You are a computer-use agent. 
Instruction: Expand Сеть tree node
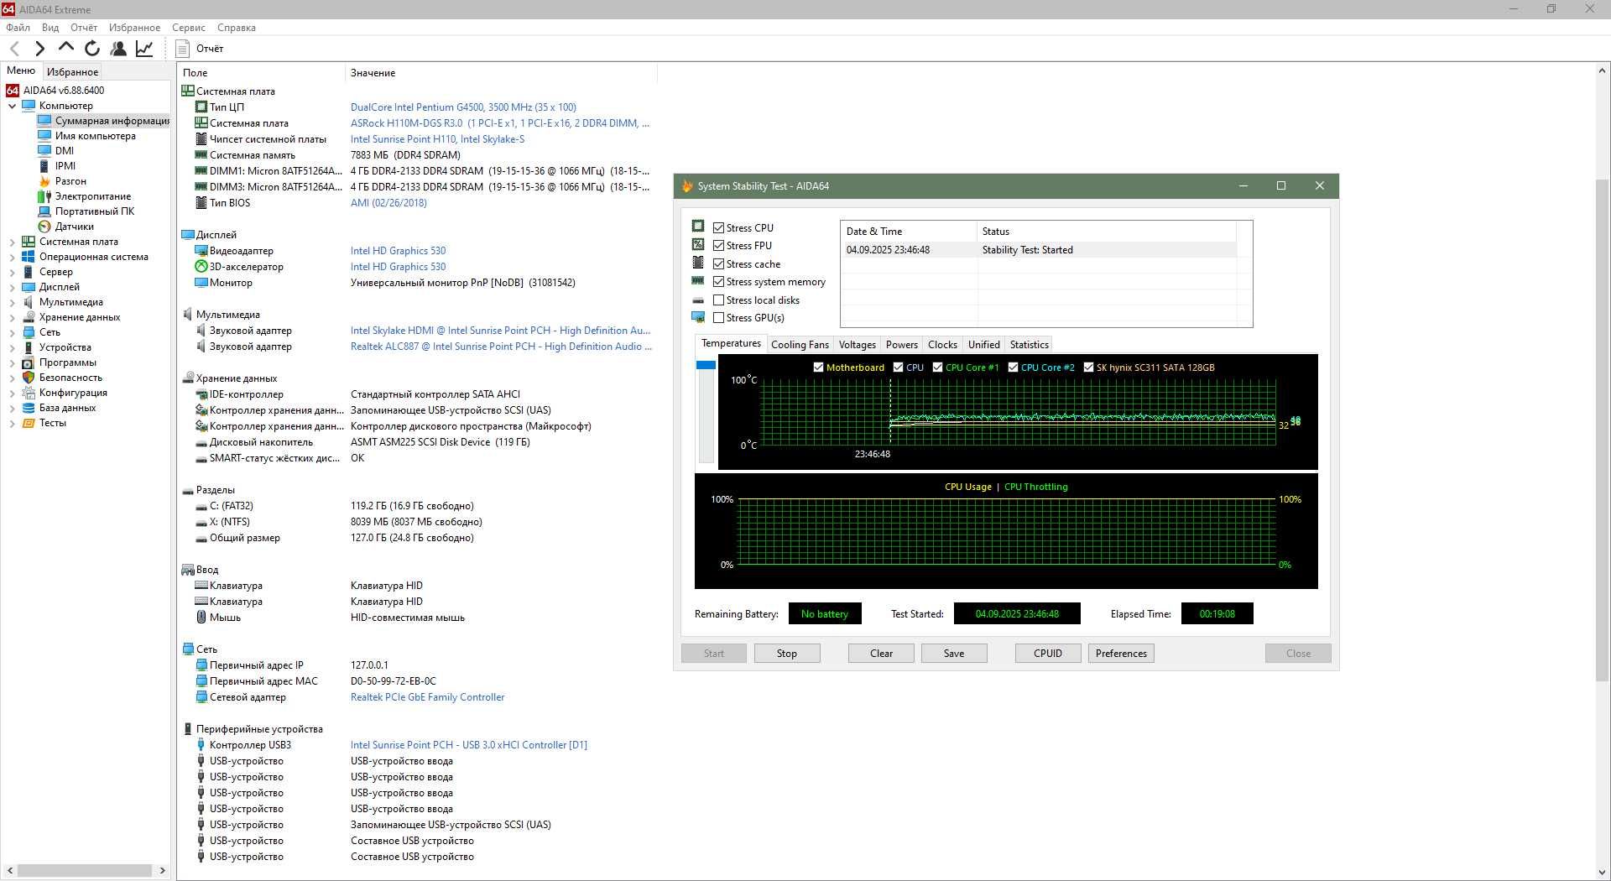(12, 332)
